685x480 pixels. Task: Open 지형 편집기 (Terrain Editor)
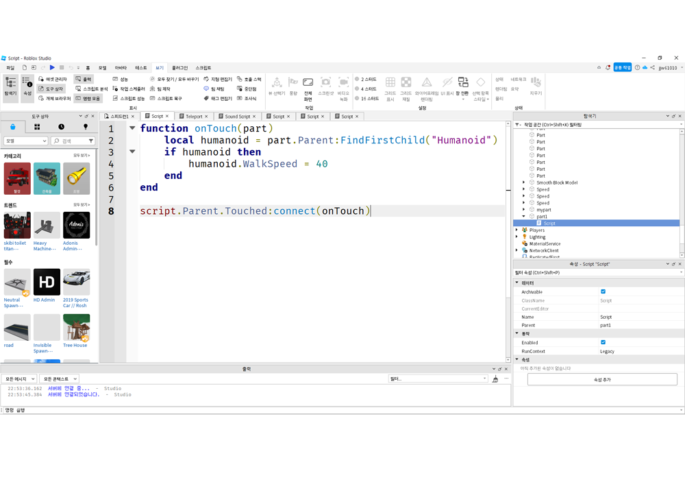tap(218, 79)
